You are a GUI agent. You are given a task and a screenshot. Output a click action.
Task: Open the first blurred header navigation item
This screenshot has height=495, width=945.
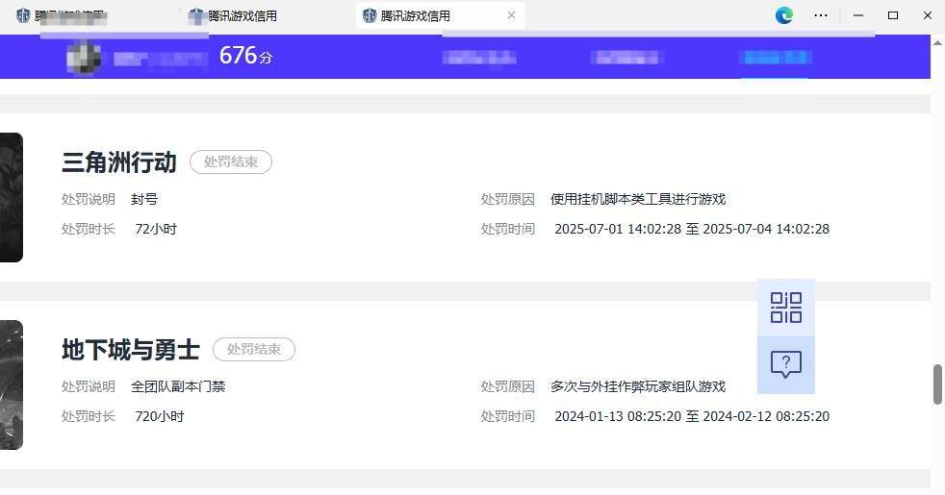479,58
